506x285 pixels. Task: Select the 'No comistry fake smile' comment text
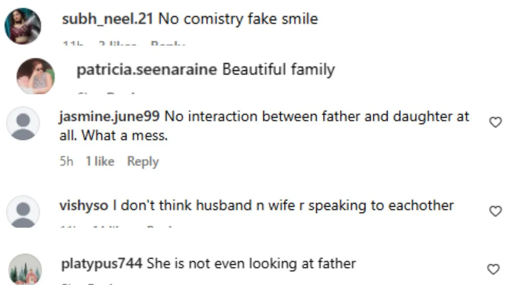tap(238, 19)
